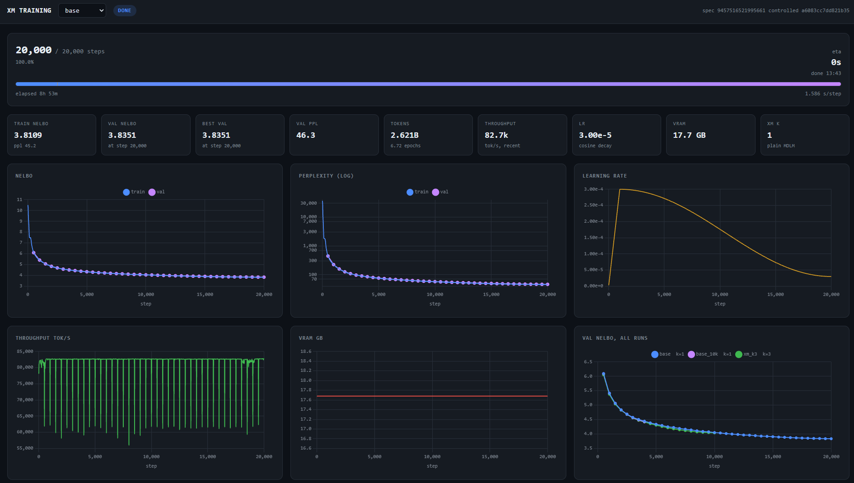This screenshot has height=483, width=854.
Task: Click the TOKENS 2.621B value
Action: coord(405,135)
